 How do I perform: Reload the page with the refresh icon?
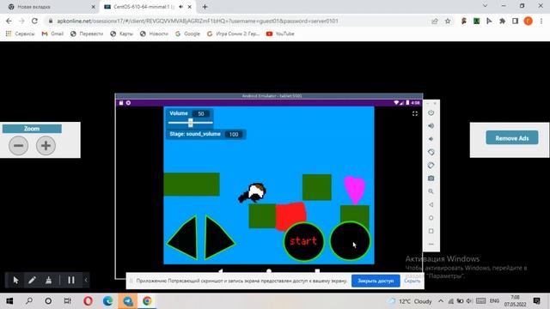coord(34,21)
